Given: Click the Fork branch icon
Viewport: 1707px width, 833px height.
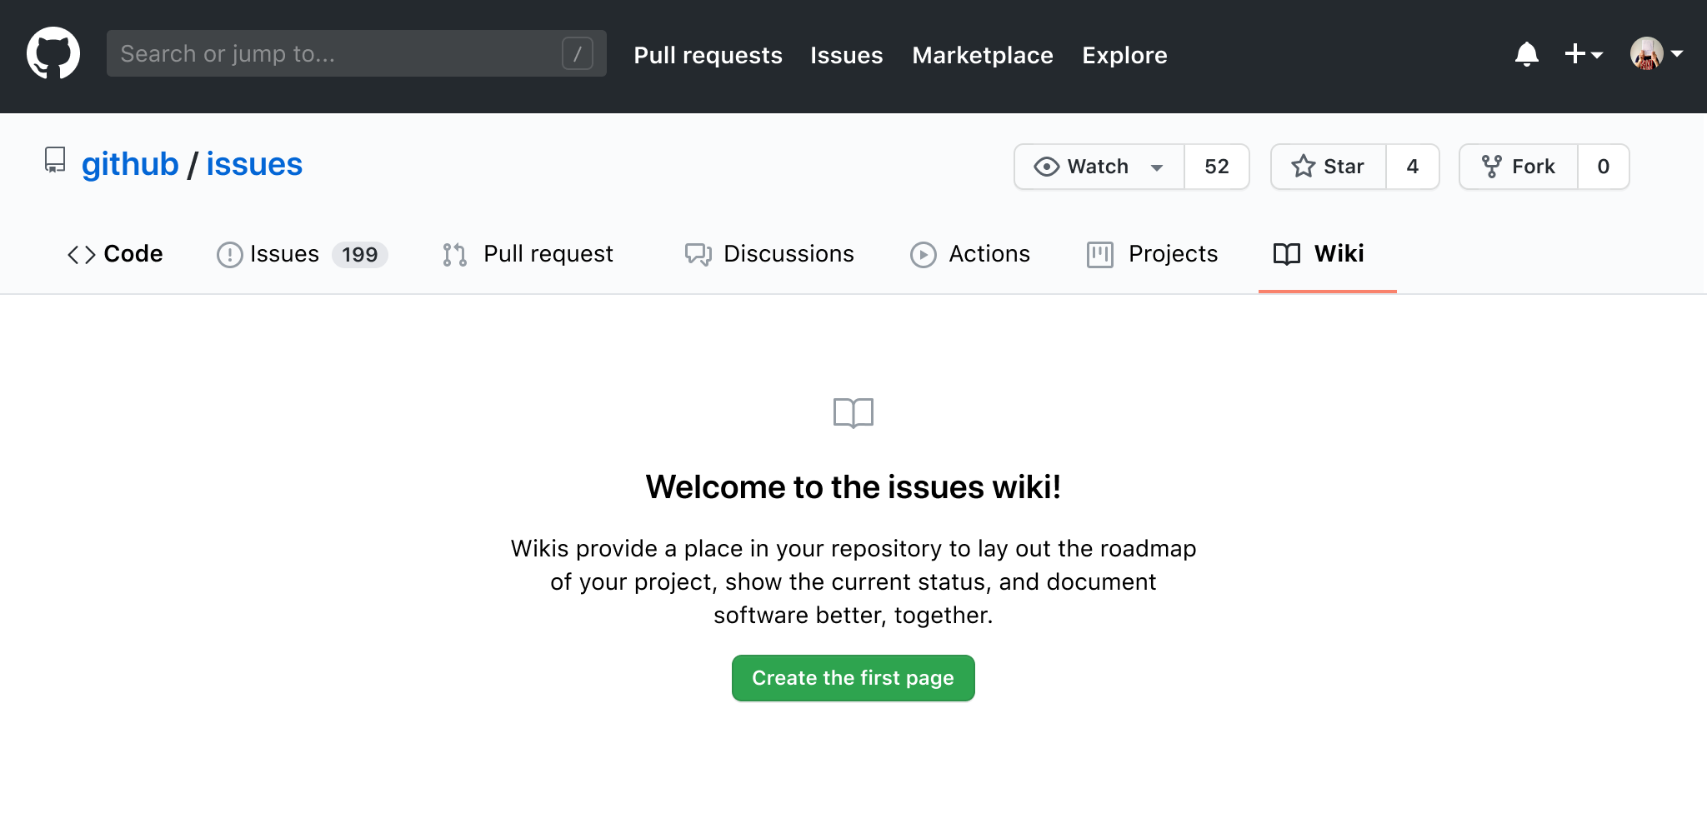Looking at the screenshot, I should click(1491, 167).
